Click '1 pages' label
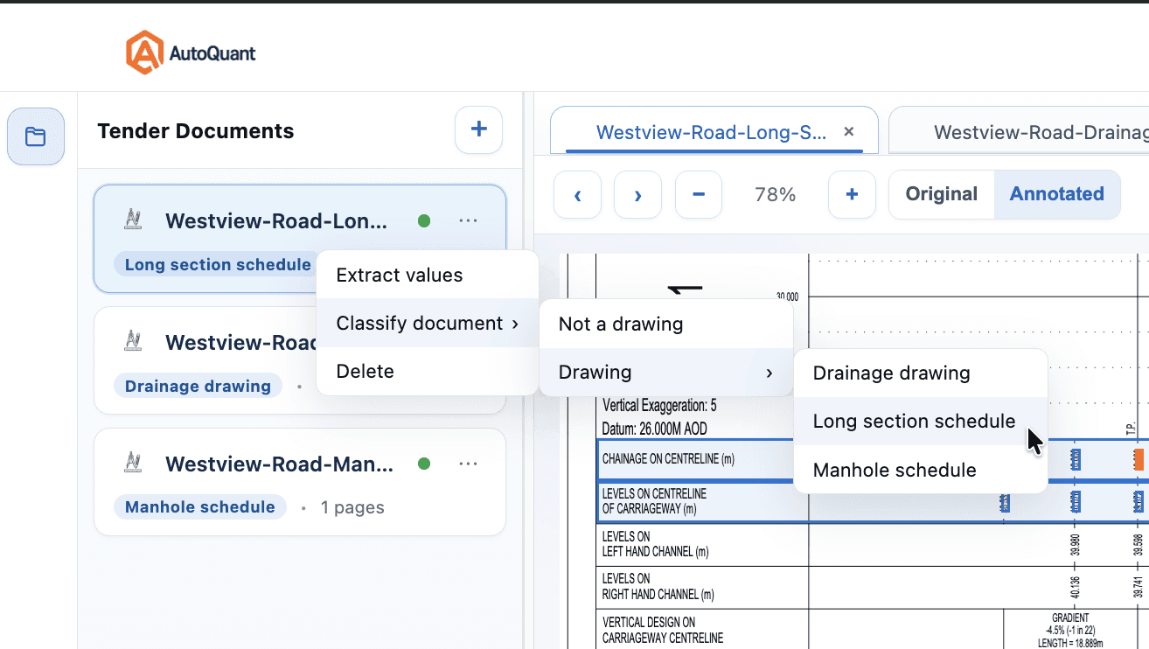The height and width of the screenshot is (649, 1149). tap(352, 507)
